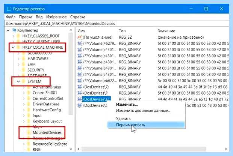This screenshot has height=156, width=233.
Task: Select the RNG key
Action: (x=36, y=150)
